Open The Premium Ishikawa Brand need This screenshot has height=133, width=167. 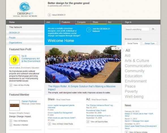[x=100, y=105]
